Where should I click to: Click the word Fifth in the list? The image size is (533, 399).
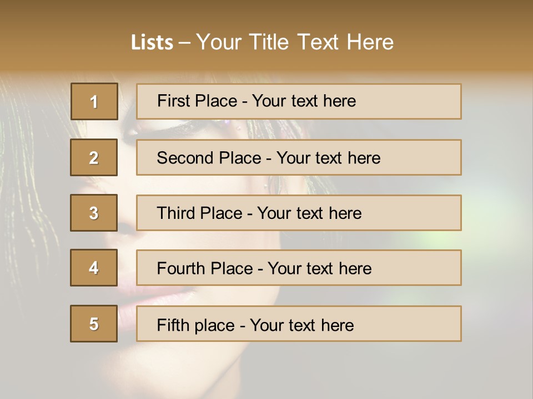pos(172,325)
